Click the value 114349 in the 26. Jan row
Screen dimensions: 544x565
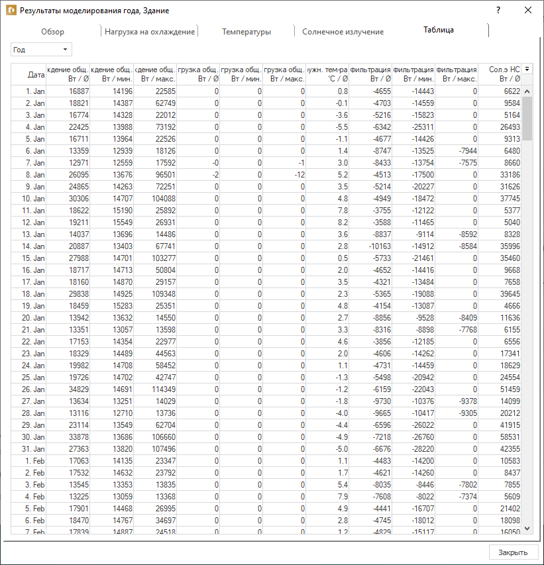point(164,389)
